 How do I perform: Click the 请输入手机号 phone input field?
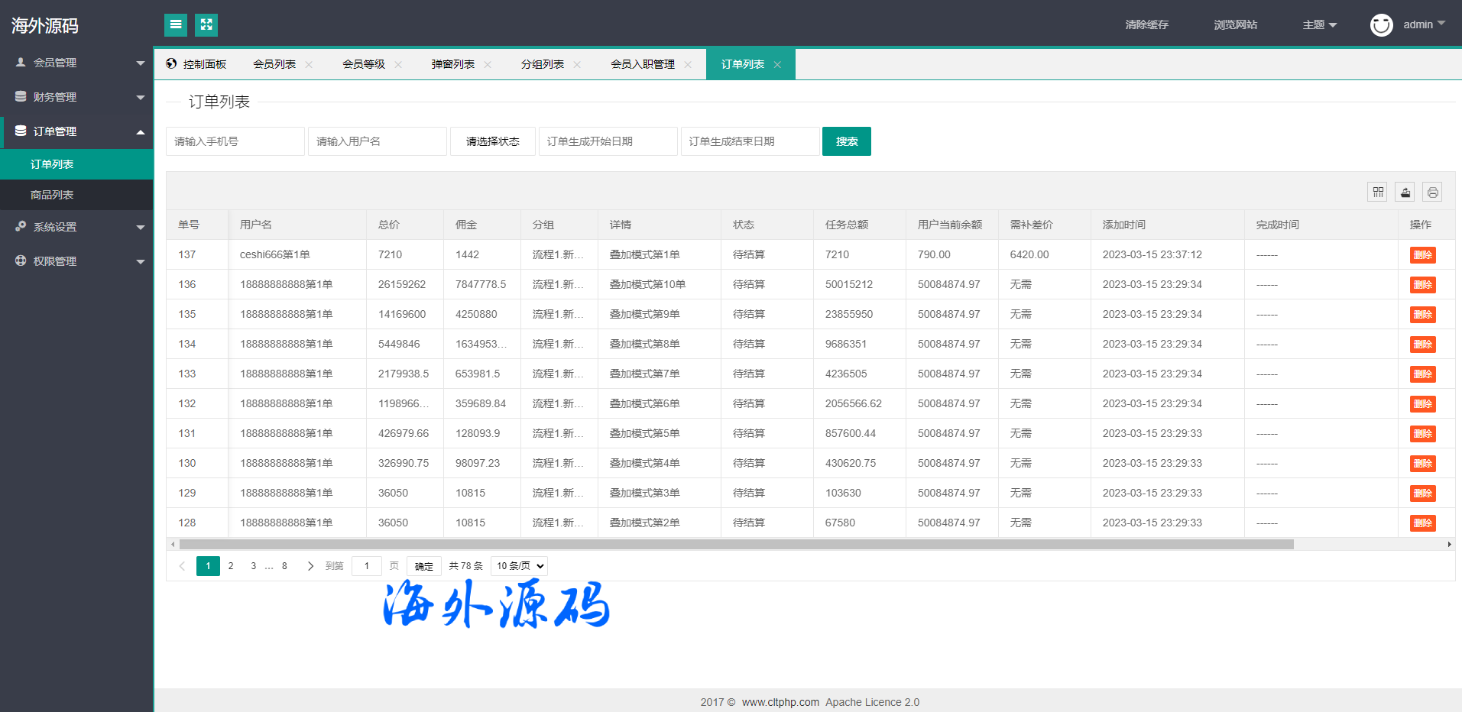pos(235,141)
